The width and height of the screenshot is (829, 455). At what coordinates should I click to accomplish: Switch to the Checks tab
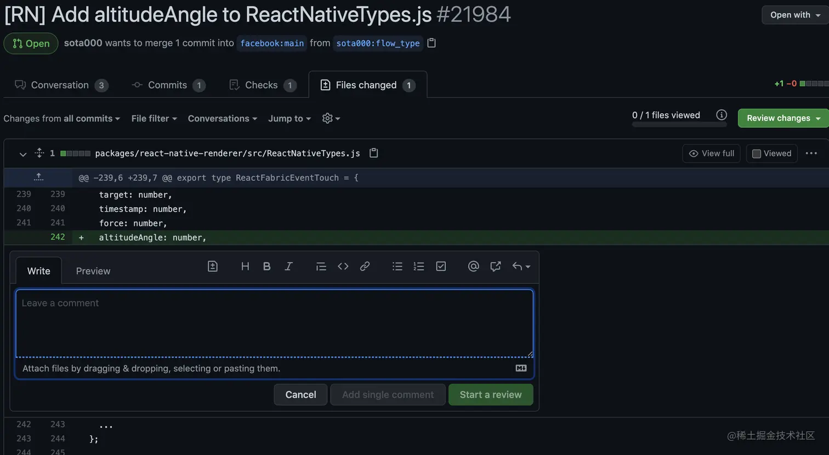263,85
